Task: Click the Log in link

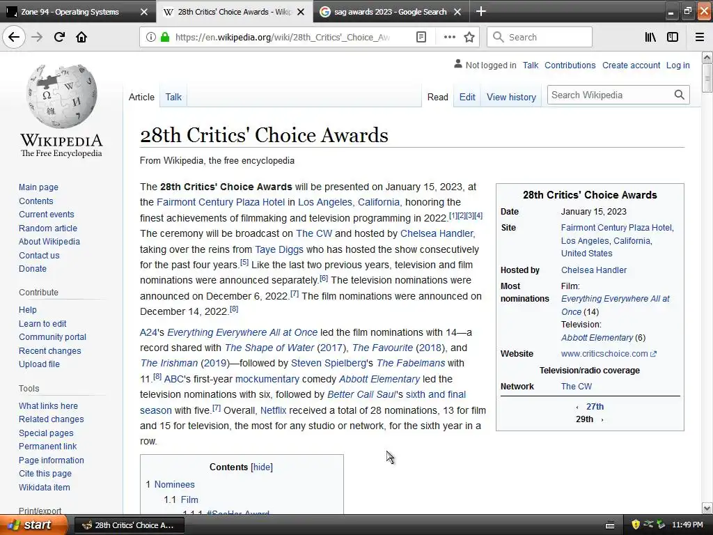Action: click(677, 65)
